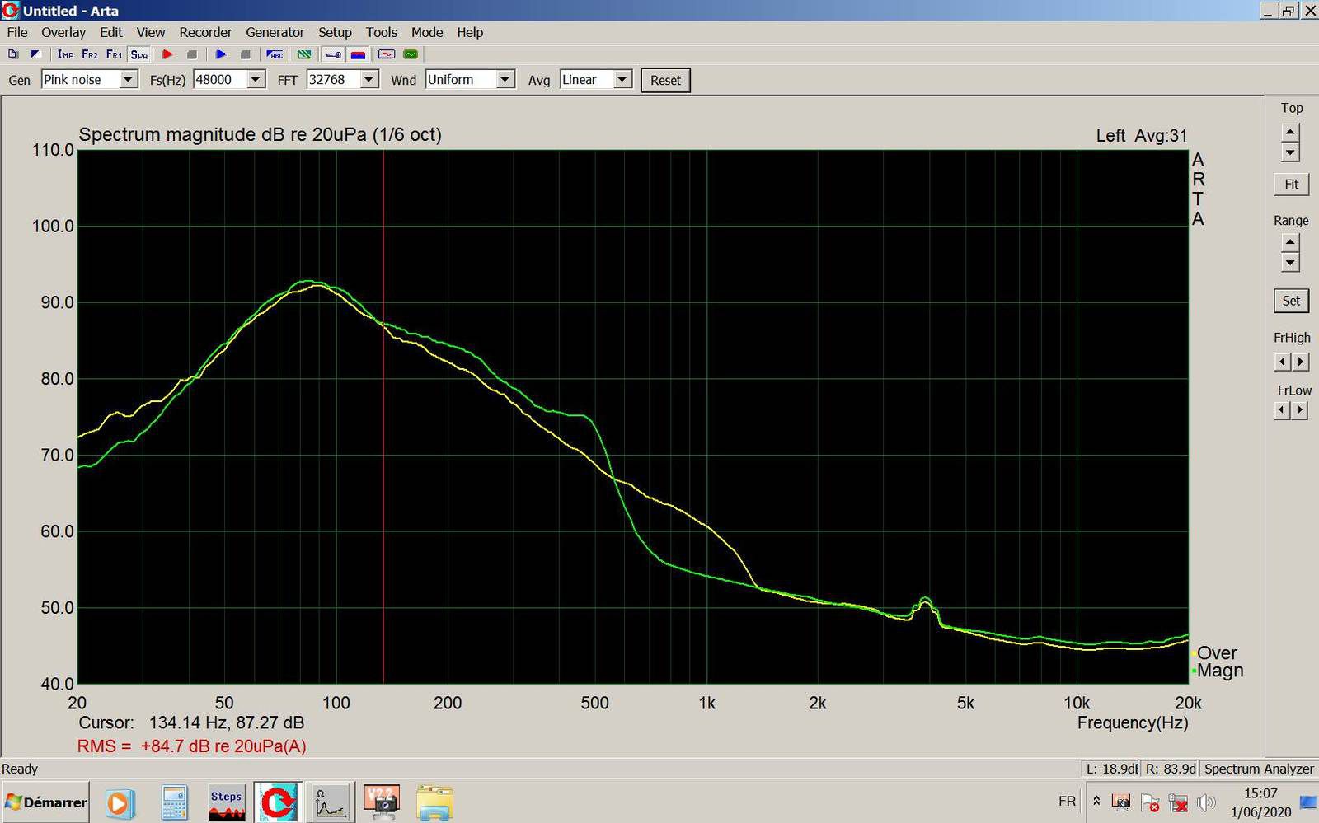The height and width of the screenshot is (823, 1319).
Task: Click the red waveform signal icon
Action: [387, 54]
